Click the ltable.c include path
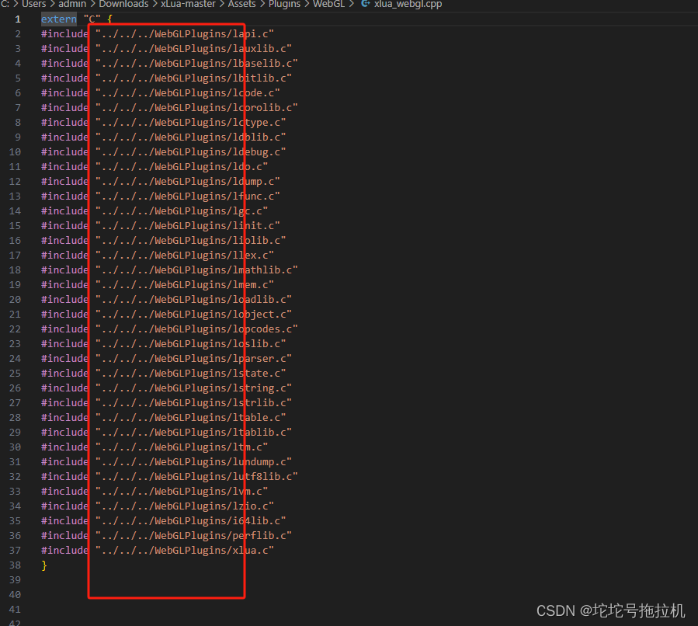Viewport: 698px width, 626px height. coord(190,418)
